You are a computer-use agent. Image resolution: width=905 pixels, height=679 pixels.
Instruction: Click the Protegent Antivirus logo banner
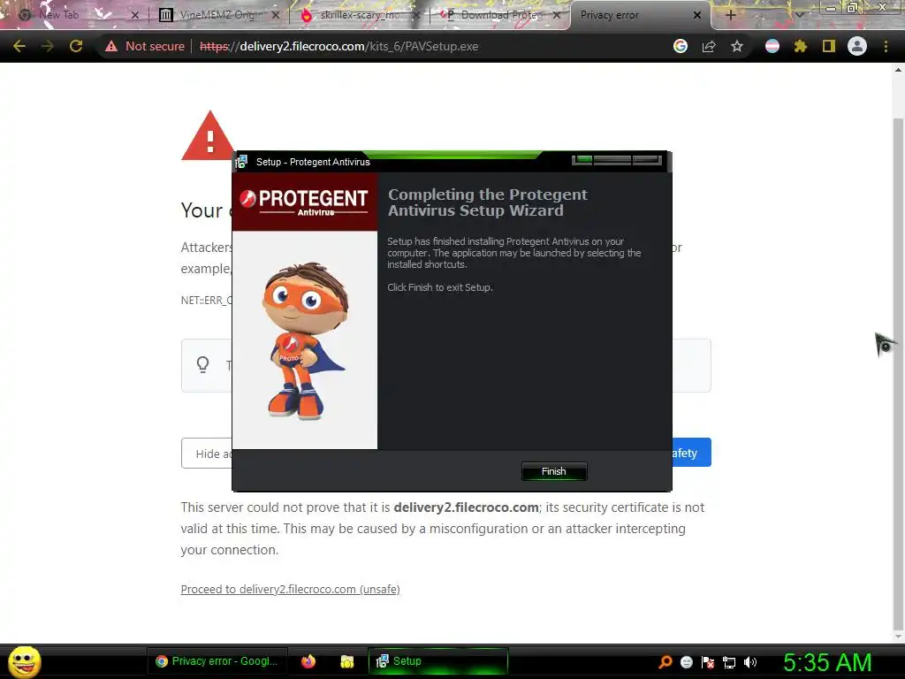[305, 202]
